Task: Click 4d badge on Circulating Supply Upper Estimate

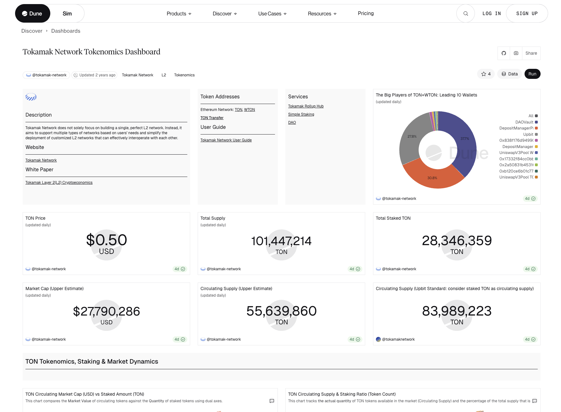Action: (355, 339)
